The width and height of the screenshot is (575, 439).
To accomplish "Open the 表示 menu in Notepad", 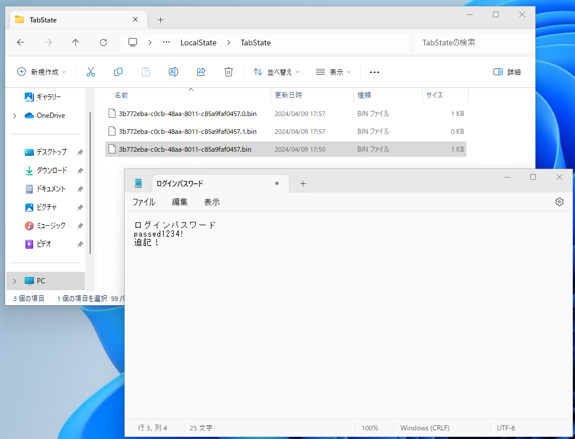I will pyautogui.click(x=212, y=202).
